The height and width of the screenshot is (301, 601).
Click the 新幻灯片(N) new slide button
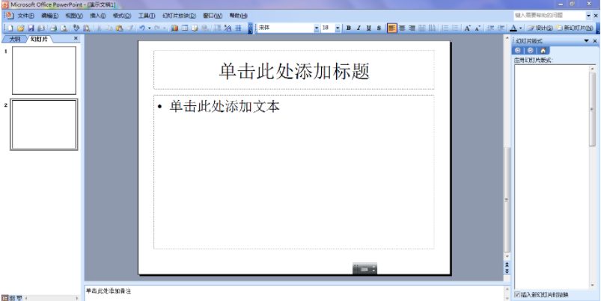click(x=575, y=28)
